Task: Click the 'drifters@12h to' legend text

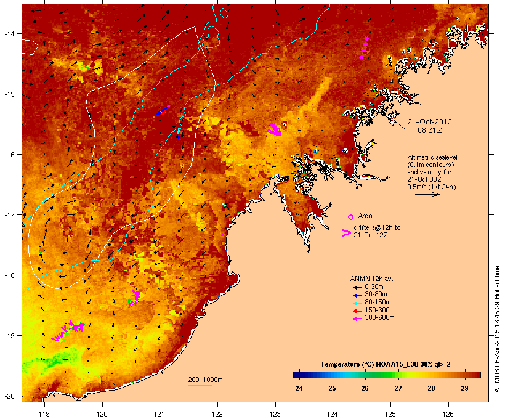Action: tap(377, 227)
